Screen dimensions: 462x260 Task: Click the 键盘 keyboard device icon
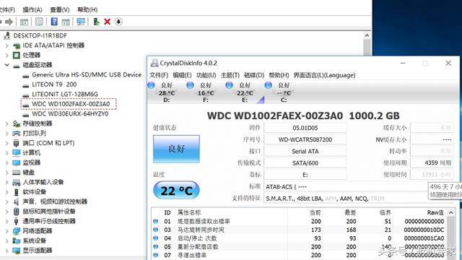tap(17, 172)
